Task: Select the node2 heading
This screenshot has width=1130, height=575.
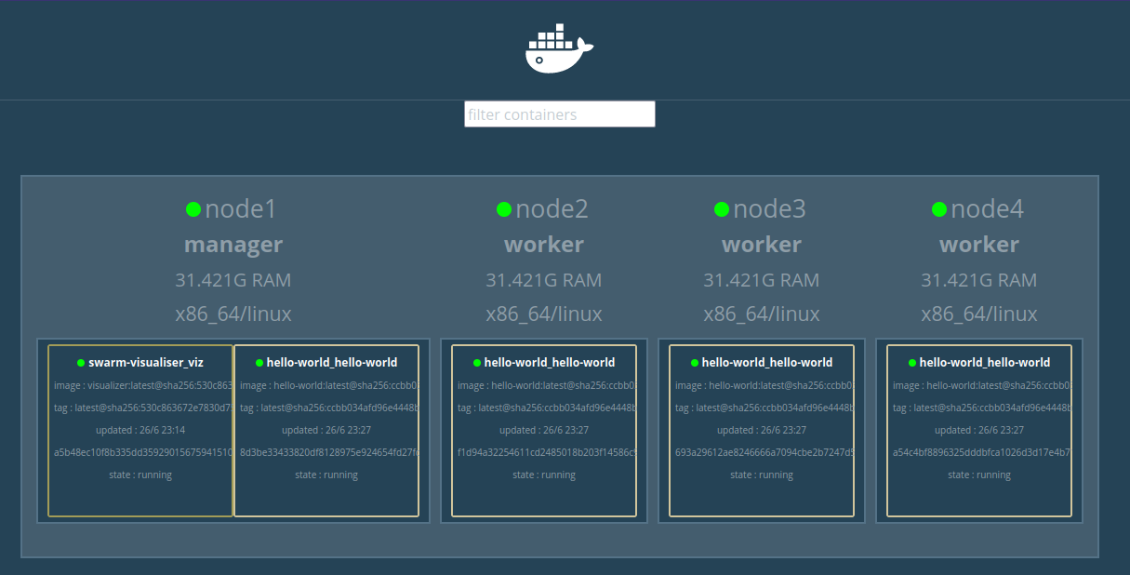Action: tap(552, 209)
